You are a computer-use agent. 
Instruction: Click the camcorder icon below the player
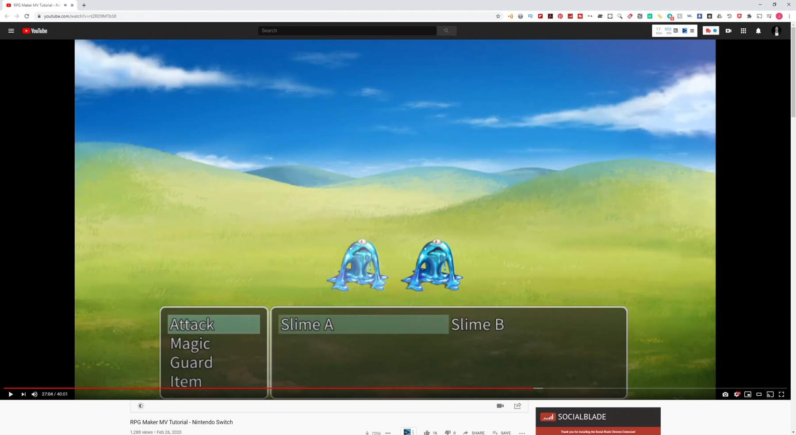coord(500,406)
